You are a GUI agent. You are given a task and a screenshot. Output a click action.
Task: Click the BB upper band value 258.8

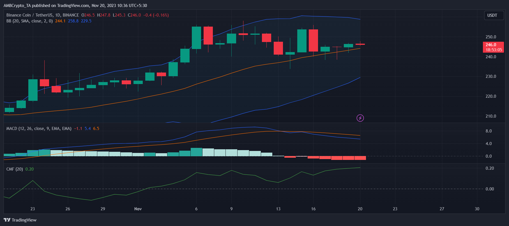(x=73, y=21)
